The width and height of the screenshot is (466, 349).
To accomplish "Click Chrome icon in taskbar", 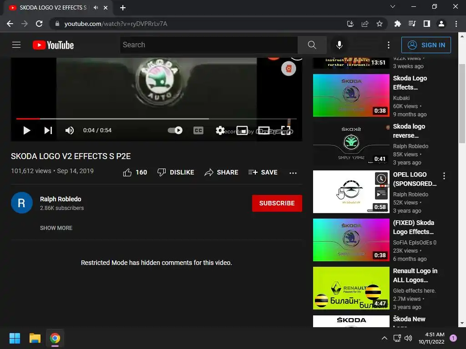I will [x=55, y=338].
